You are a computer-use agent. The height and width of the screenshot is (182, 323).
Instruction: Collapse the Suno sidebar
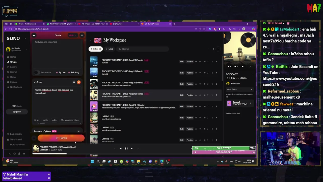pyautogui.click(x=25, y=38)
